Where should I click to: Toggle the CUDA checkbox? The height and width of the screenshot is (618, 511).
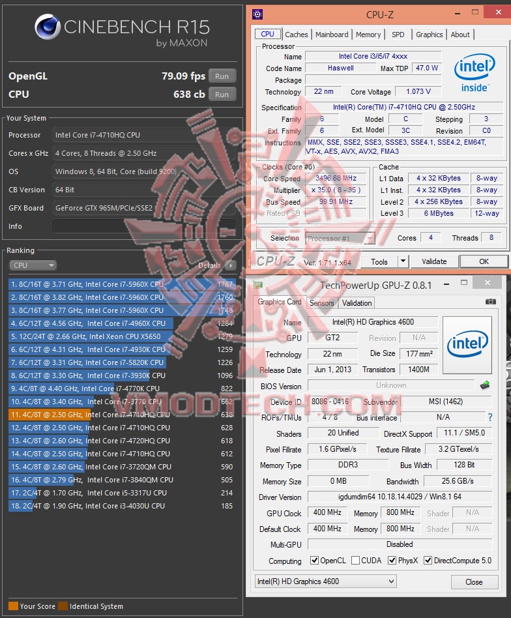click(x=355, y=560)
